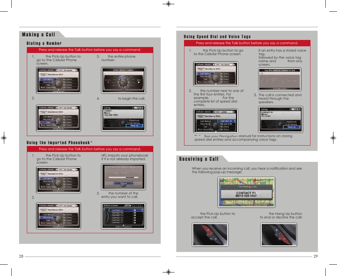Click Cancel in the phonebook import screenshot
This screenshot has height=276, width=337.
(x=123, y=183)
